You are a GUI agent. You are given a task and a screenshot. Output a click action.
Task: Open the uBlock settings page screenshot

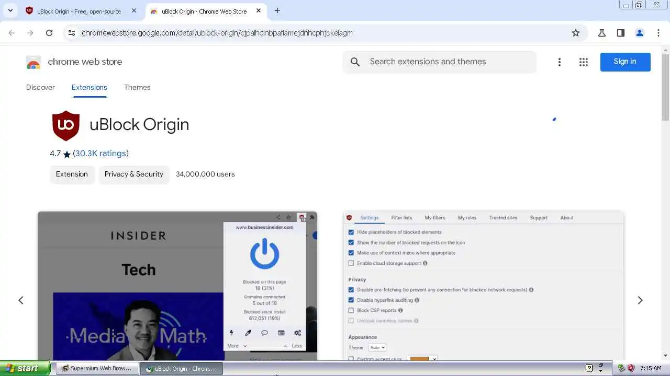483,286
